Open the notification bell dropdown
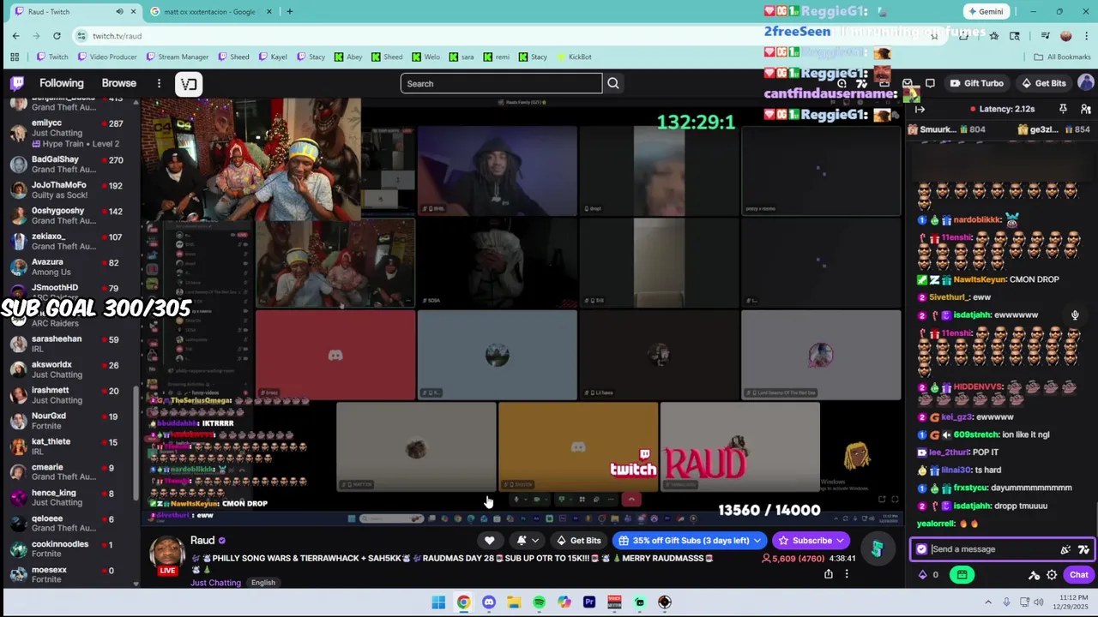The width and height of the screenshot is (1098, 617). 528,541
